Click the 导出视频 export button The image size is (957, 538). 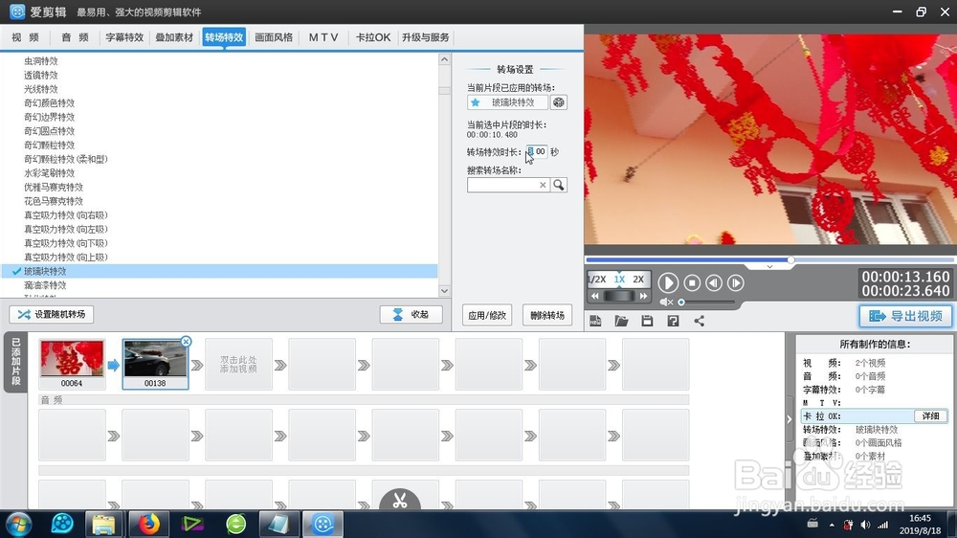click(x=905, y=316)
